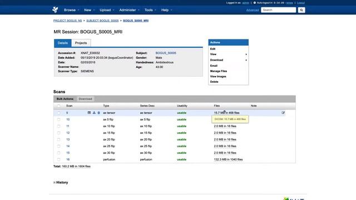Check the checkbox for scan 13
Screen dimensions: 356x200
(59, 139)
